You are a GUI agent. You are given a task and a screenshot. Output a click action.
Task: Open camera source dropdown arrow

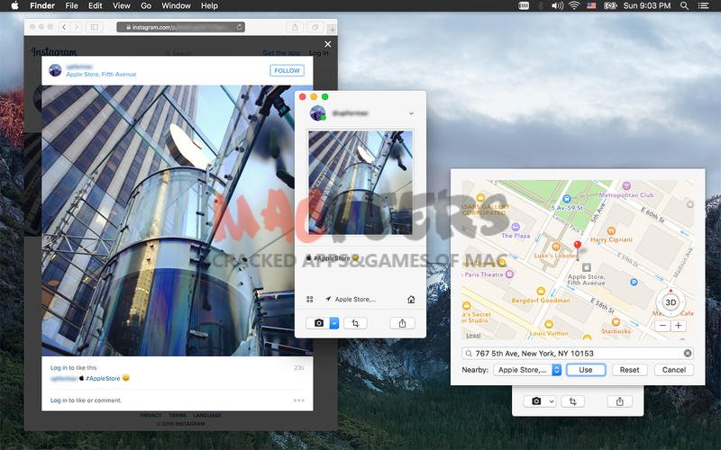tap(333, 323)
